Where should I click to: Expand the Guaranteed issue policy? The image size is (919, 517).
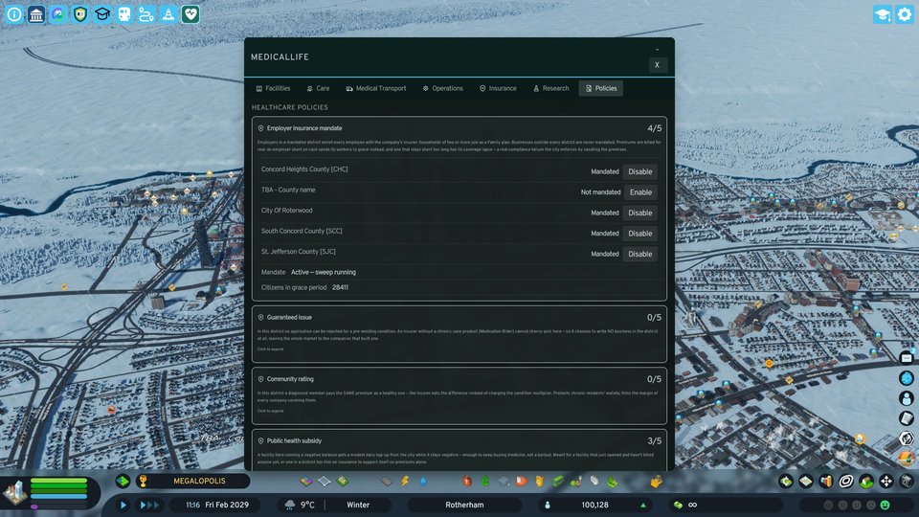click(459, 333)
